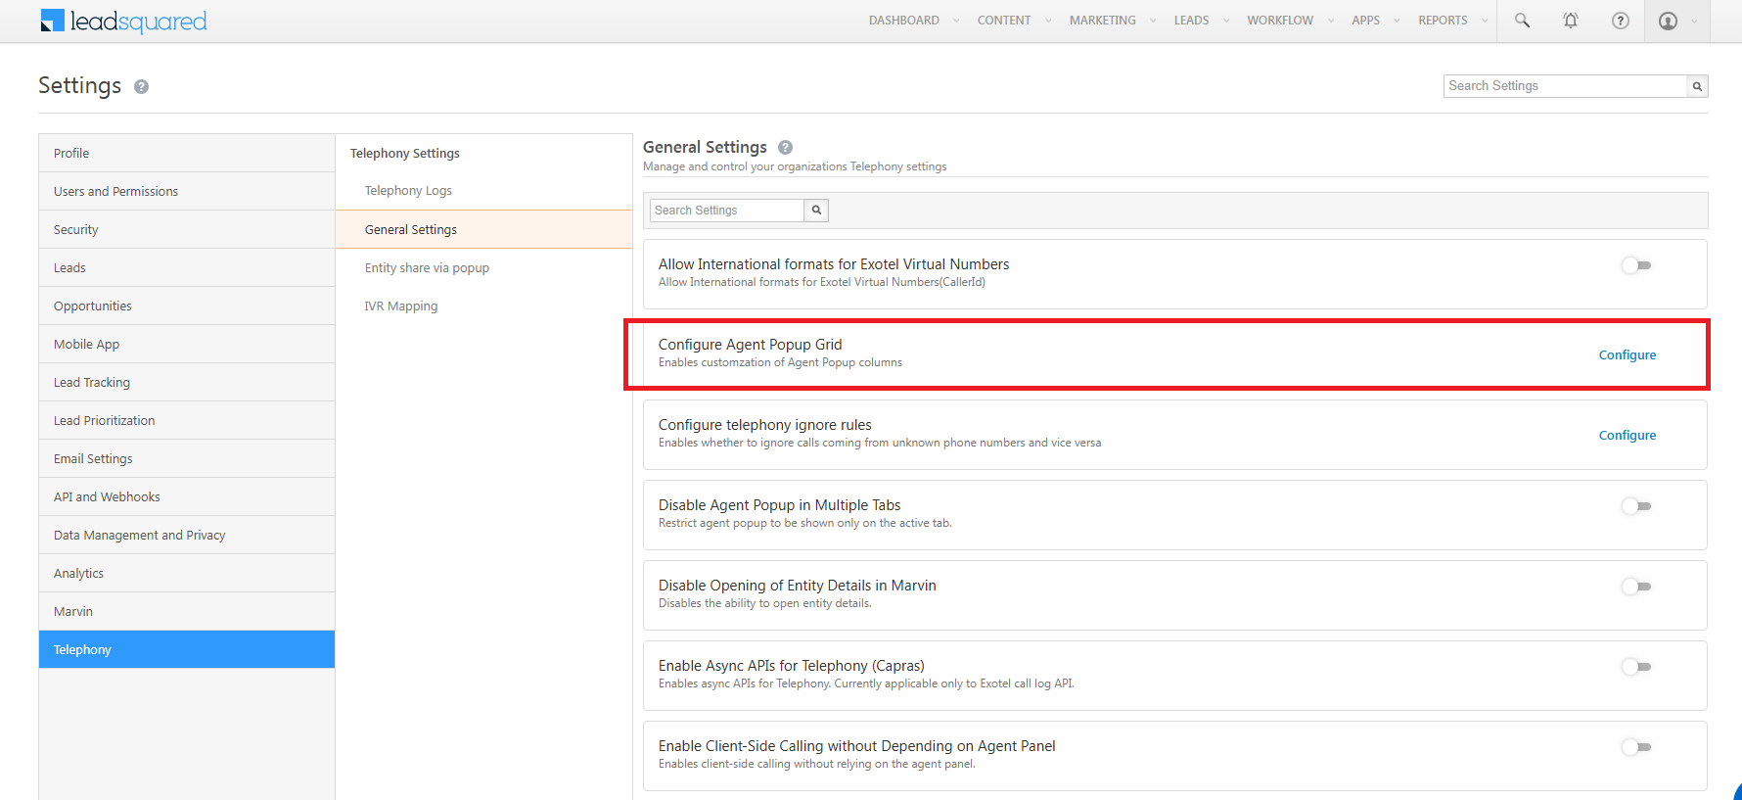Click search button in General Settings filter
The image size is (1742, 800).
816,211
